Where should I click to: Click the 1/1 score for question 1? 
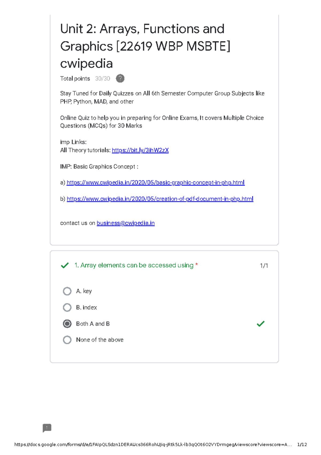point(264,266)
